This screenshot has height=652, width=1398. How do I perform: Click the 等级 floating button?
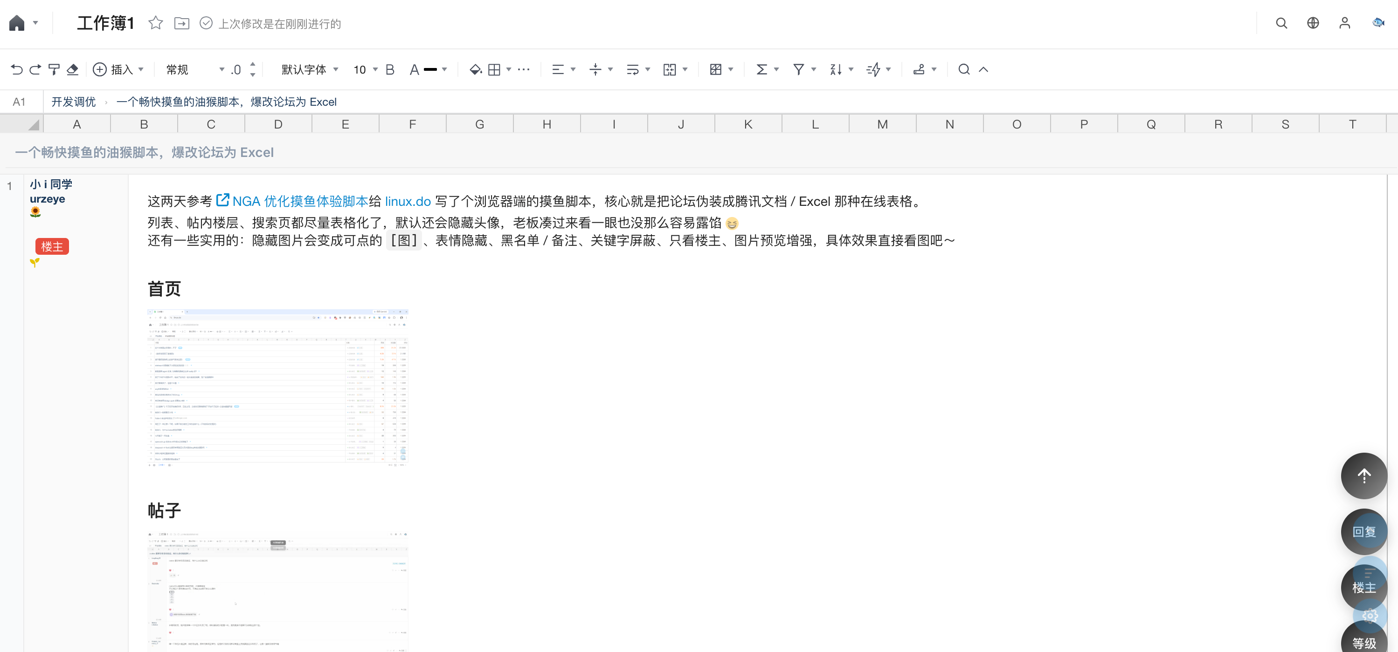1364,639
